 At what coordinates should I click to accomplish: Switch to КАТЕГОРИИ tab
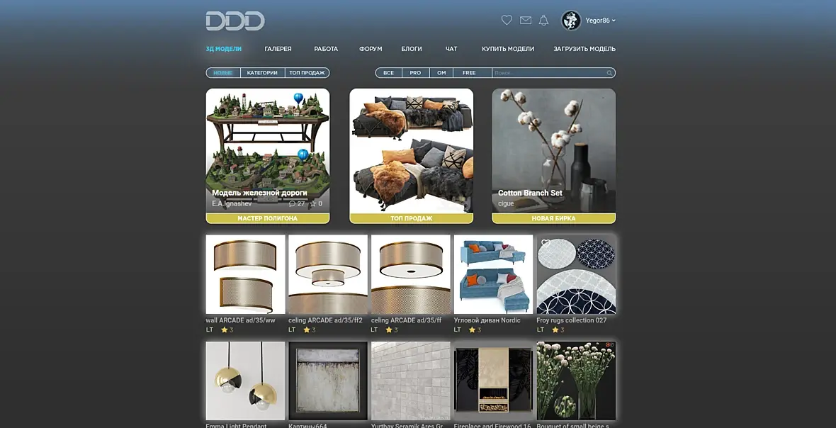tap(262, 73)
